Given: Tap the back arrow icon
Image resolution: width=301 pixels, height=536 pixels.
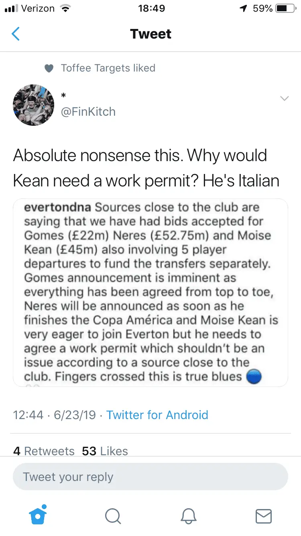Looking at the screenshot, I should pos(16,34).
